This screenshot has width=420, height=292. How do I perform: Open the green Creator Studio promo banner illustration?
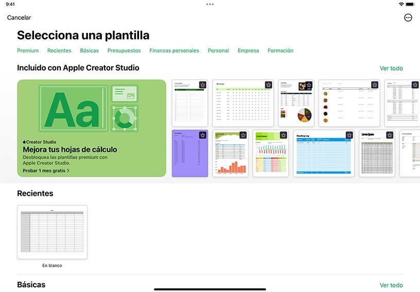[x=89, y=108]
